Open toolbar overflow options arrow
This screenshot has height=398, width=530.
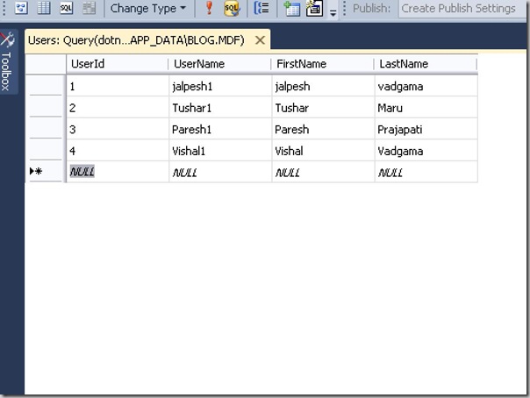tap(333, 13)
